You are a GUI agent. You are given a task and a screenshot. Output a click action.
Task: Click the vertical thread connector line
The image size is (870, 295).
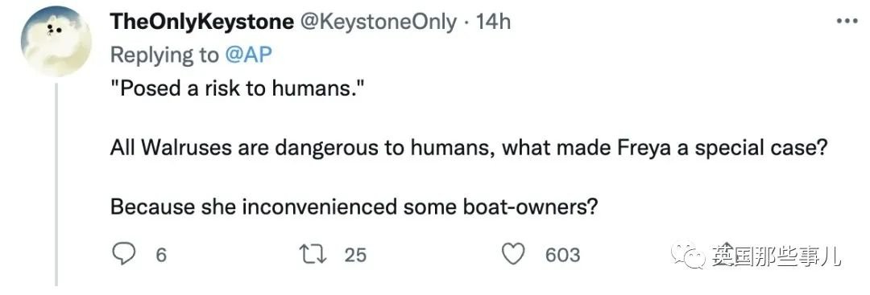pos(56,184)
